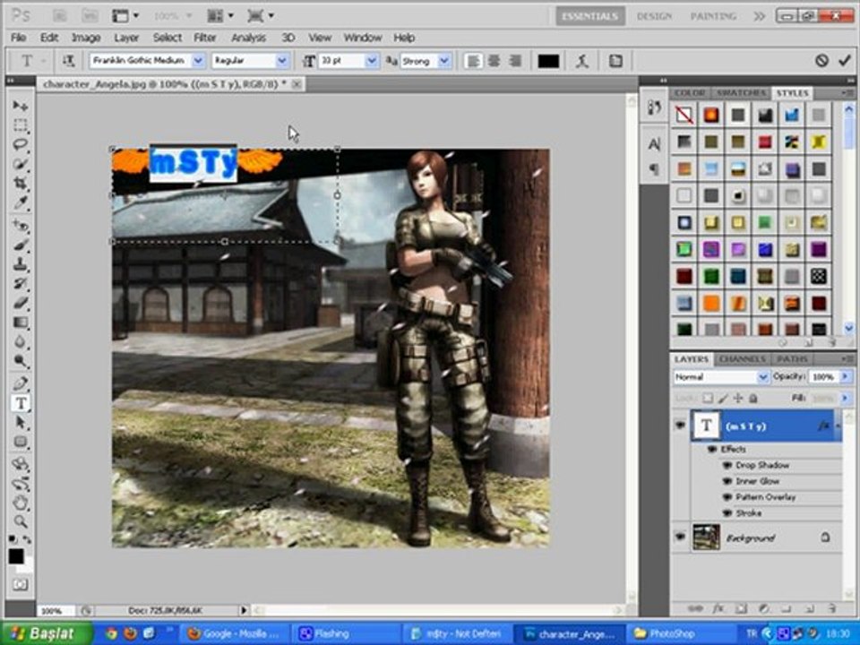The width and height of the screenshot is (860, 645).
Task: Select the Hand tool
Action: click(x=21, y=502)
